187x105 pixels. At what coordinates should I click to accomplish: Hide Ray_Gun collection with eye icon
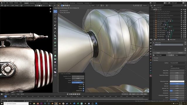pyautogui.click(x=183, y=10)
